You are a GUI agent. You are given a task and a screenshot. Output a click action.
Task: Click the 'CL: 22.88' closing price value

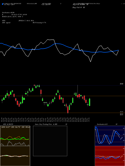click(46, 5)
